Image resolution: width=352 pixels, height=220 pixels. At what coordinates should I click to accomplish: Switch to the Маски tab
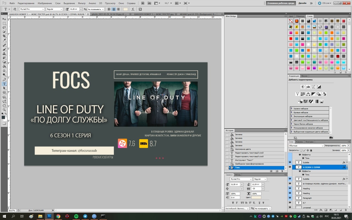(304, 76)
